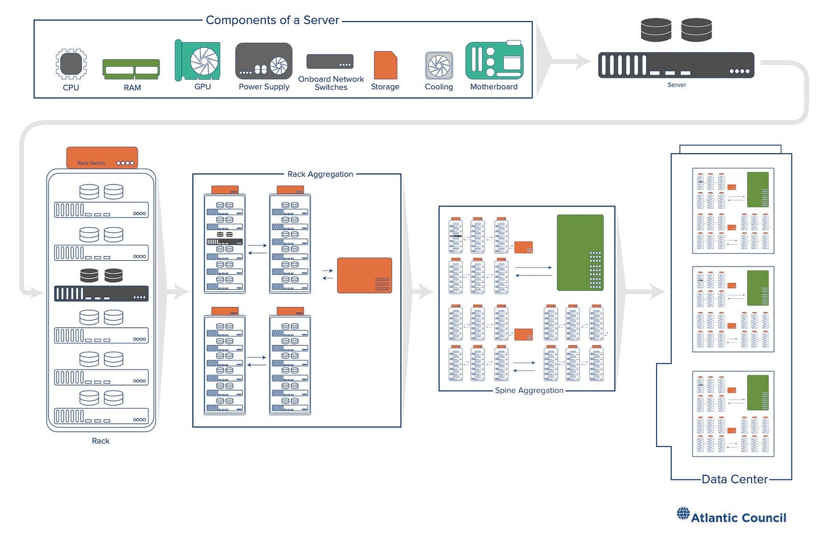This screenshot has height=546, width=829.
Task: Click the green Motherboard icon
Action: [494, 60]
